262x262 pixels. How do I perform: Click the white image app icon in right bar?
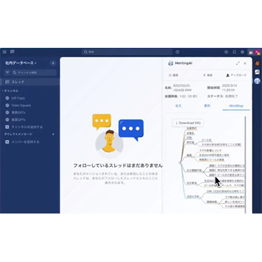(257, 72)
